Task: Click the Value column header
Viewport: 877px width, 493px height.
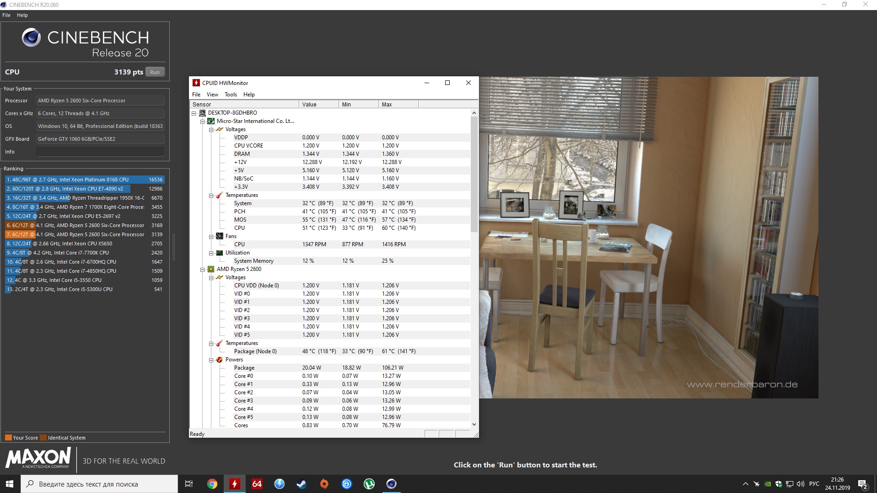Action: (319, 104)
